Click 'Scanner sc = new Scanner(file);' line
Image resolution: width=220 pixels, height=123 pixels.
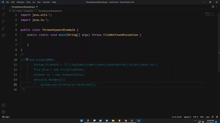point(59,75)
